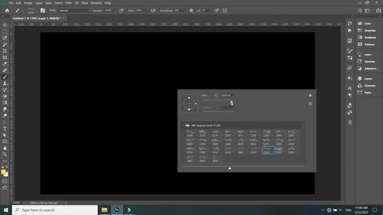
Task: Select the Crop tool
Action: pos(5,51)
